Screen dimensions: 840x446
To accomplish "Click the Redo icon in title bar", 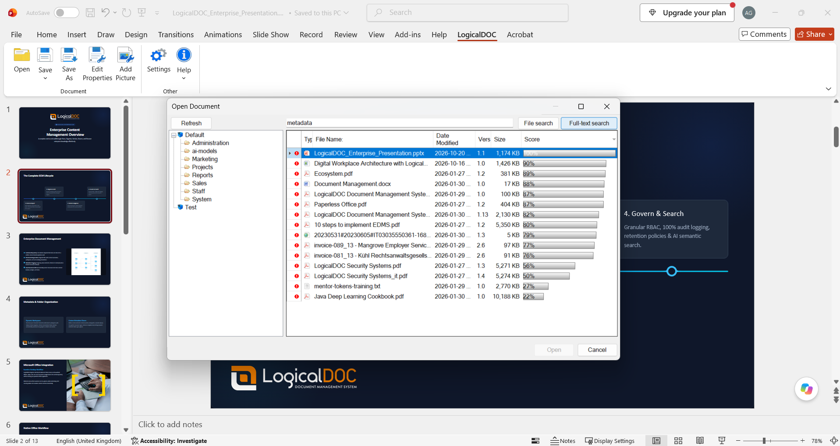I will click(x=127, y=13).
